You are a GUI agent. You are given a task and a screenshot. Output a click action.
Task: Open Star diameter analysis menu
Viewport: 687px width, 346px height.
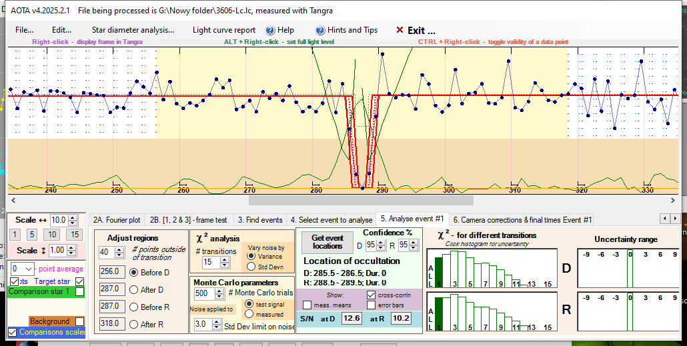click(x=133, y=30)
